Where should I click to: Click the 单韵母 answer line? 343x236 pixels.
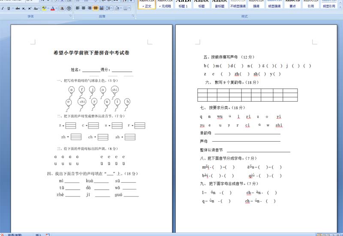[247, 133]
